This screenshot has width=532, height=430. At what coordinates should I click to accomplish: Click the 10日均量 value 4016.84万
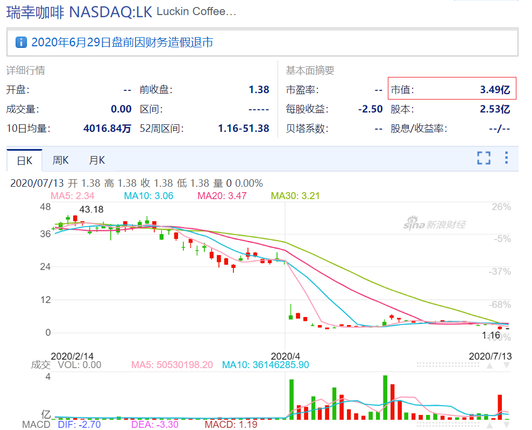[107, 128]
